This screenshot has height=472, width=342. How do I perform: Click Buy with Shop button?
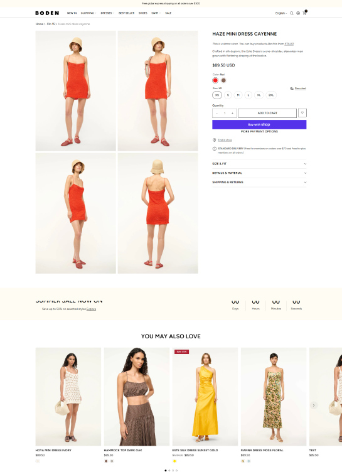[x=259, y=125]
